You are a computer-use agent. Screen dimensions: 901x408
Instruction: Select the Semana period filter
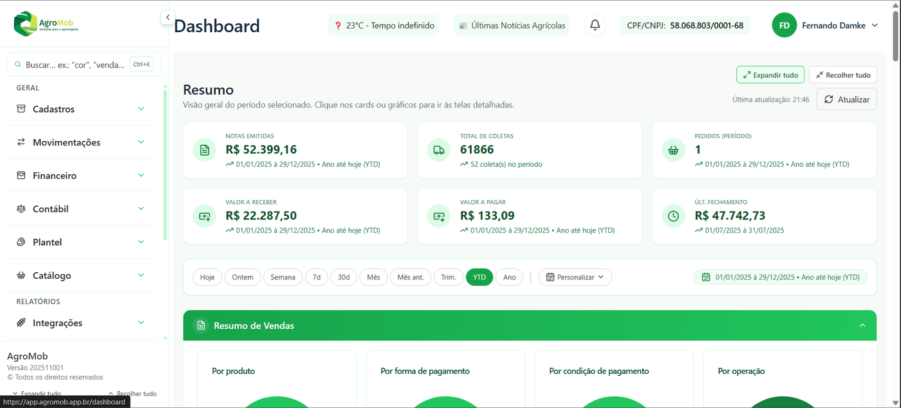[x=283, y=277]
